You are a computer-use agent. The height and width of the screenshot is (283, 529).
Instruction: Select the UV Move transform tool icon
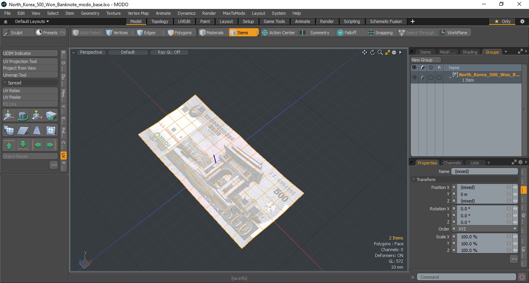coord(9,115)
